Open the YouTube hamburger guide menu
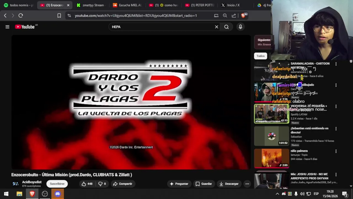Screen dimensions: 353x199 [7, 27]
